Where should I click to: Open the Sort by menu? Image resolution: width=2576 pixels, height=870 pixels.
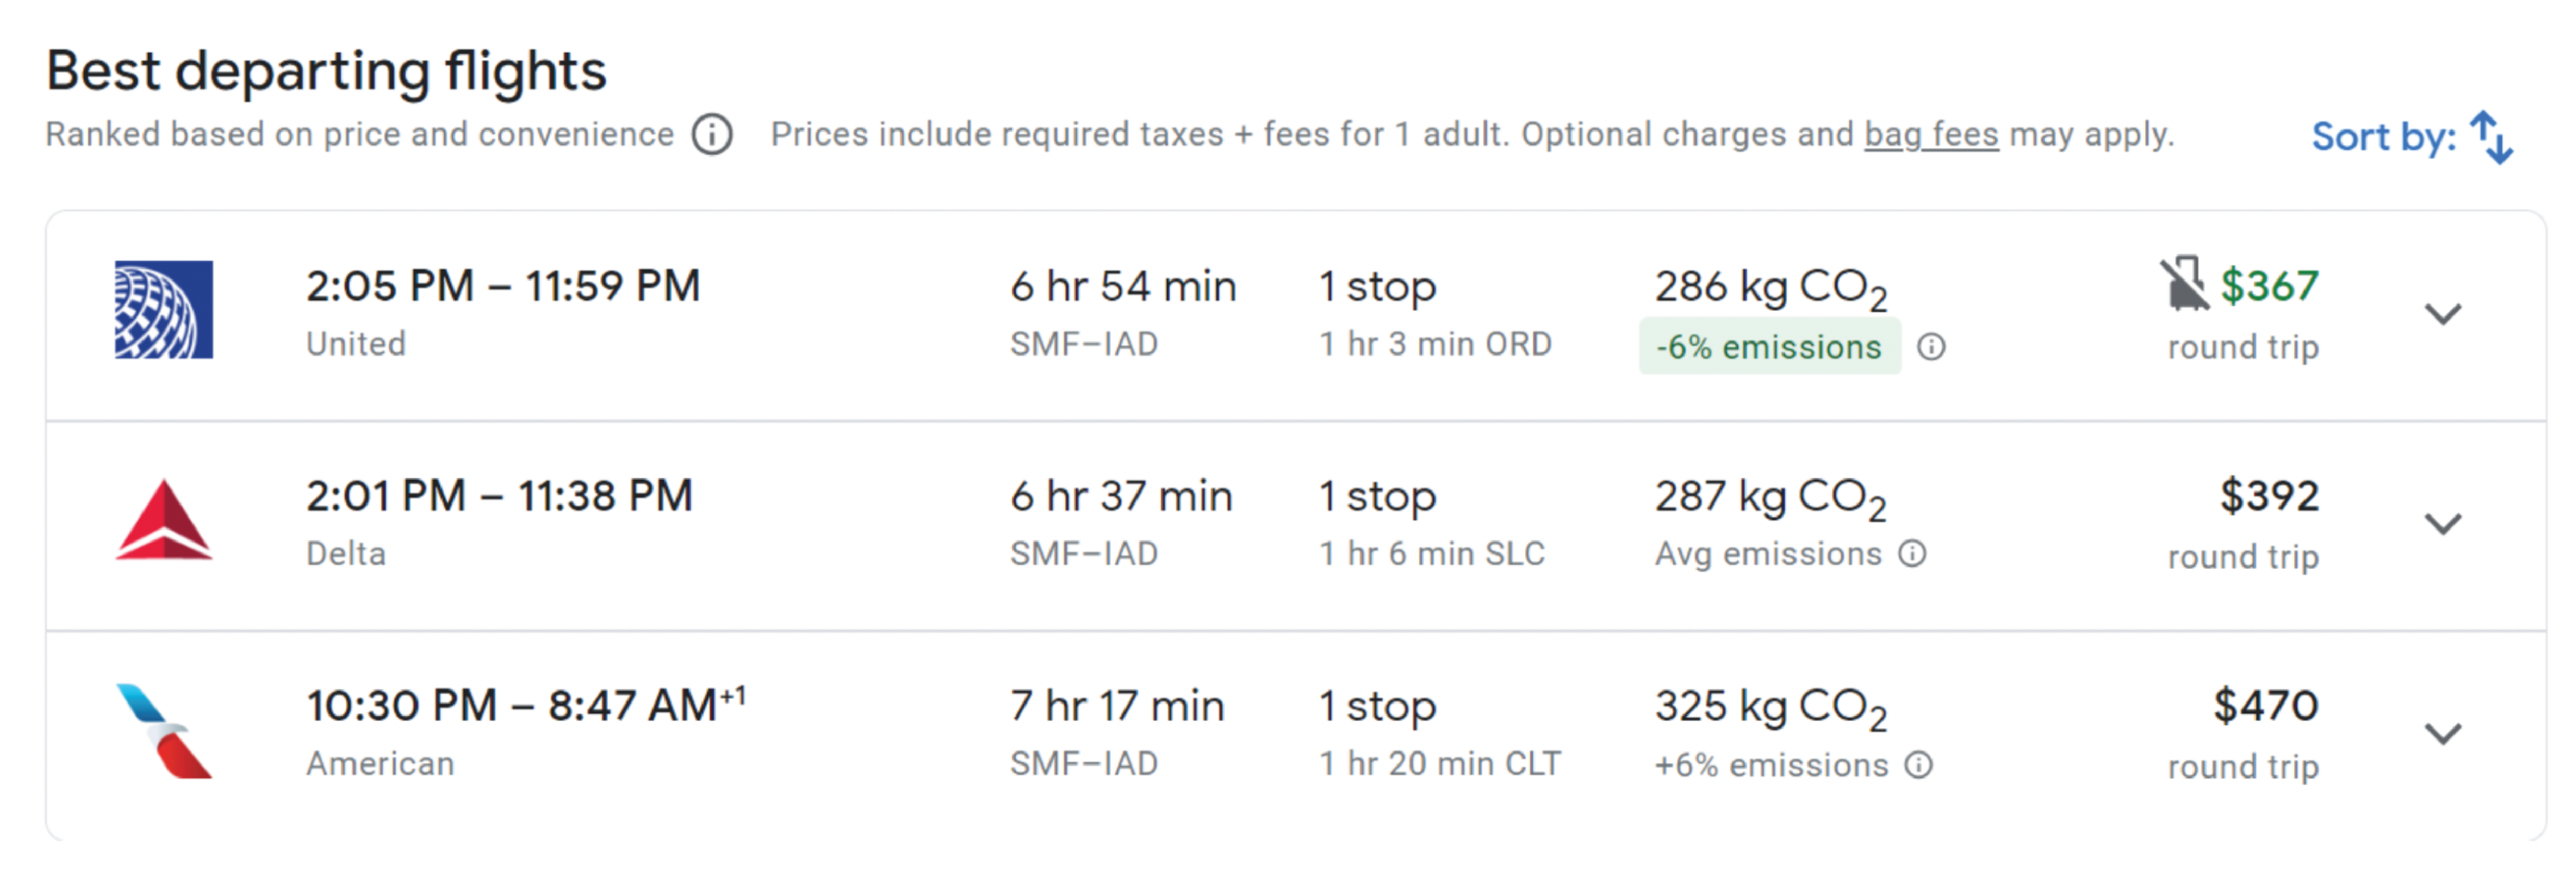[x=2411, y=137]
